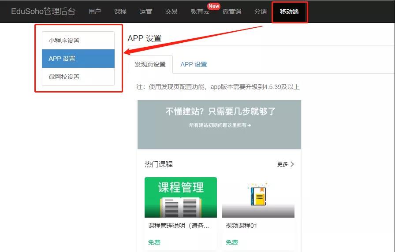Open the 视频课程01 notebook icon thumbnail
The height and width of the screenshot is (252, 395).
258,197
